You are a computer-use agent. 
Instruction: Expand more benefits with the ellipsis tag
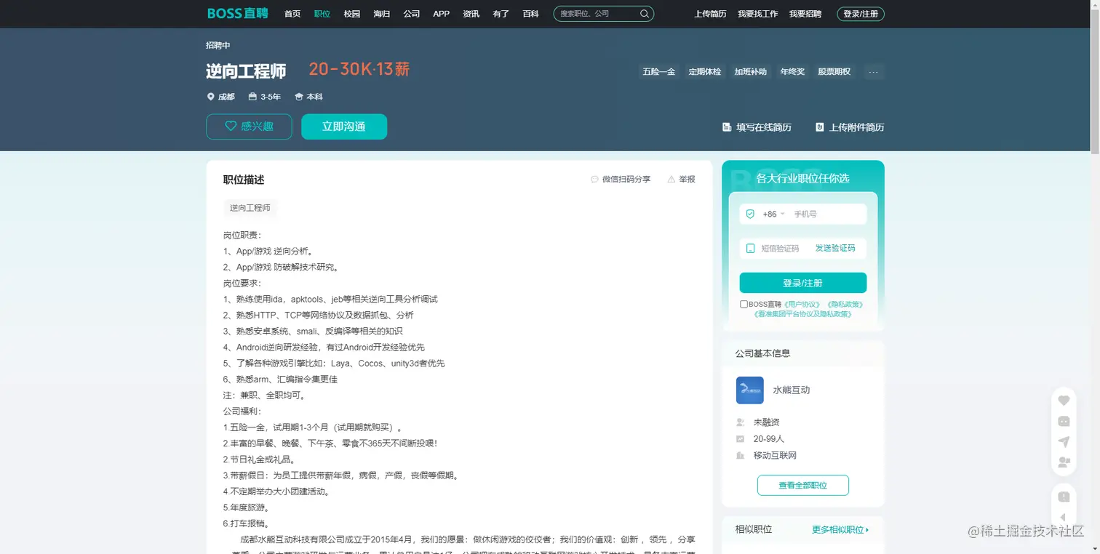point(874,72)
